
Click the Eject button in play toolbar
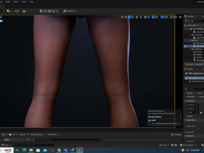[x=54, y=11]
